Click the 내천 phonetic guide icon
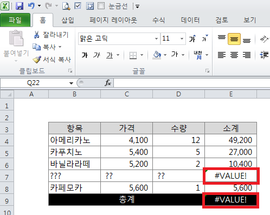Viewport: 270px width, 215px height. click(198, 55)
